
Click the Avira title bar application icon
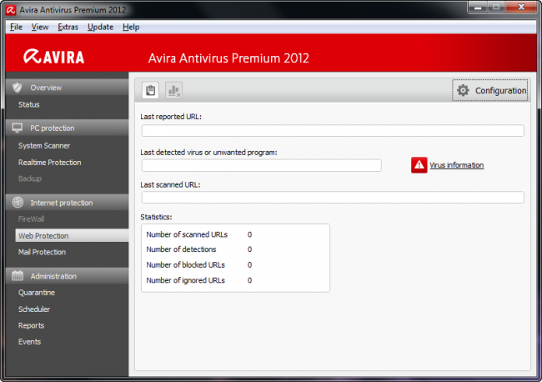tap(11, 10)
